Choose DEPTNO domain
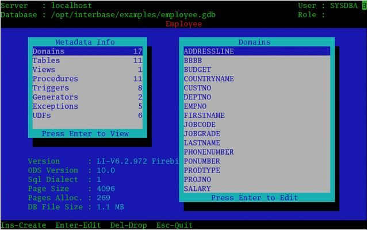 click(257, 97)
